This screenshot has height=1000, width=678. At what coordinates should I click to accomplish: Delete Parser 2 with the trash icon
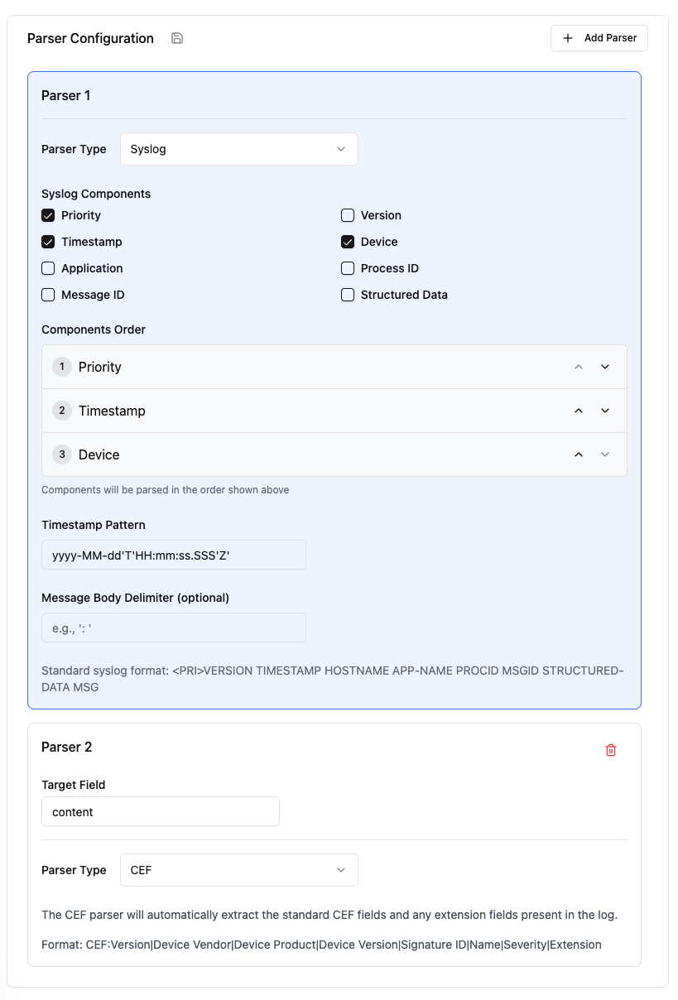tap(611, 750)
